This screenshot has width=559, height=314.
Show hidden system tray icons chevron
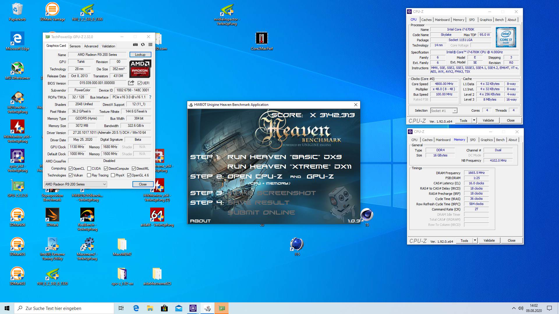click(514, 308)
